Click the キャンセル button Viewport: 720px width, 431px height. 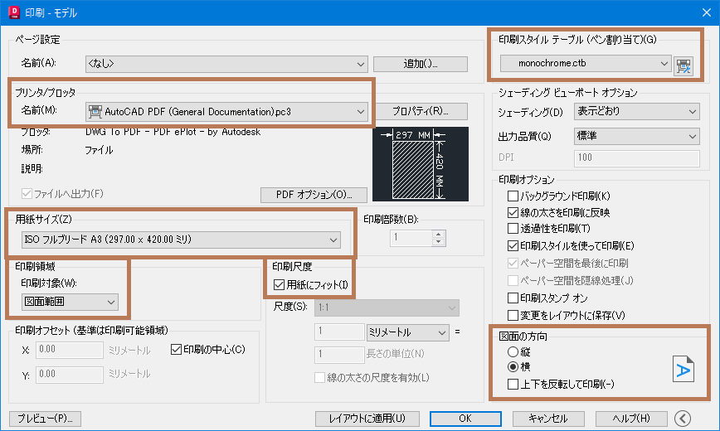click(x=548, y=419)
